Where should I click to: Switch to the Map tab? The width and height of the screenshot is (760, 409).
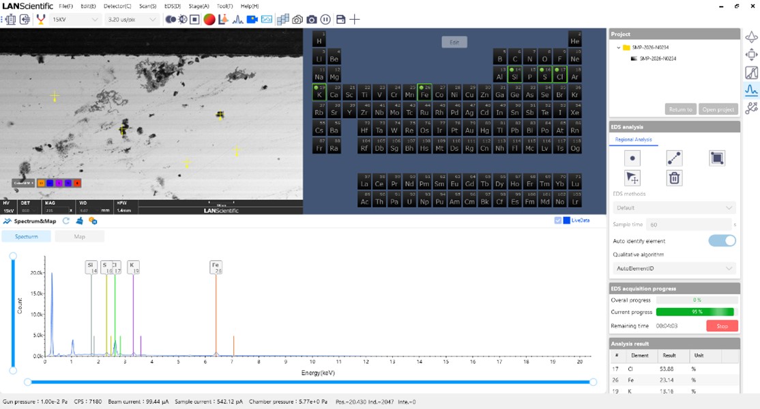[79, 236]
